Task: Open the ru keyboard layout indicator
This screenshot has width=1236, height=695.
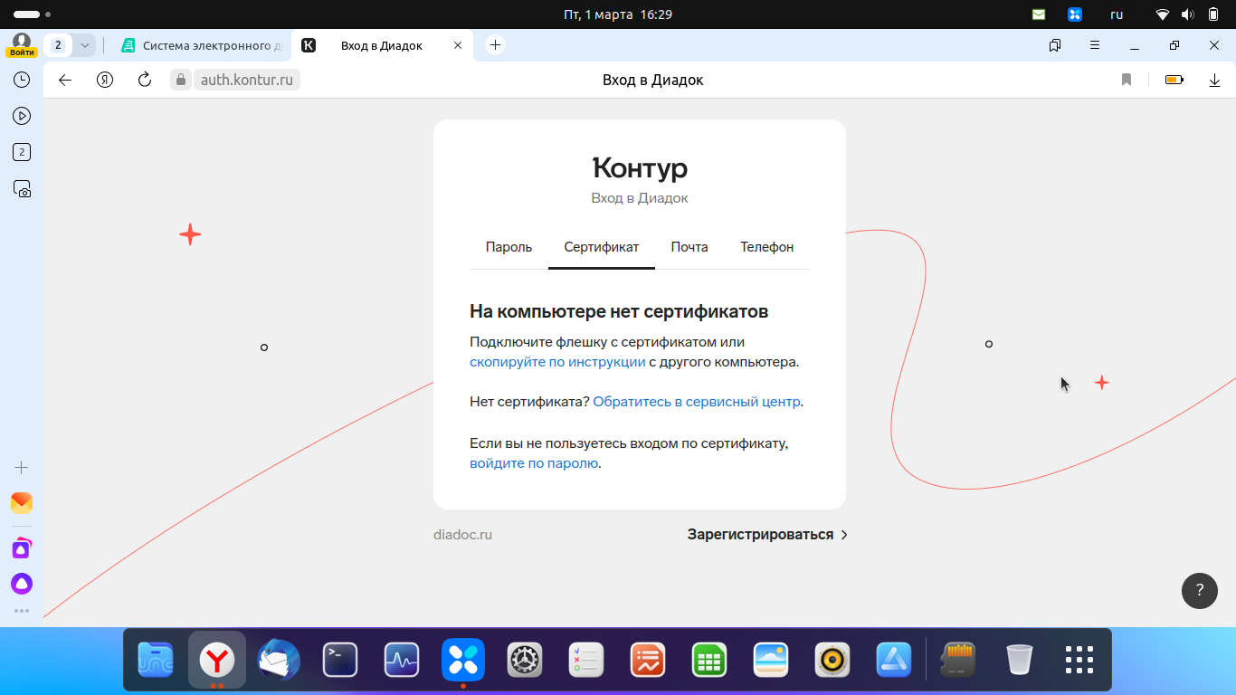Action: (1117, 14)
